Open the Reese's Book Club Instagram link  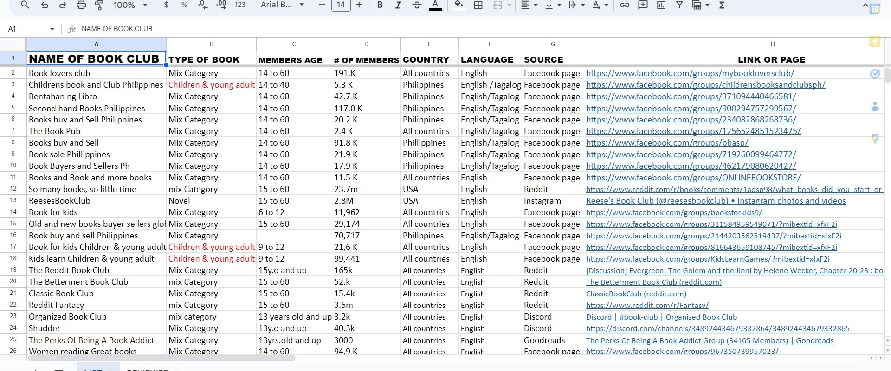click(716, 201)
